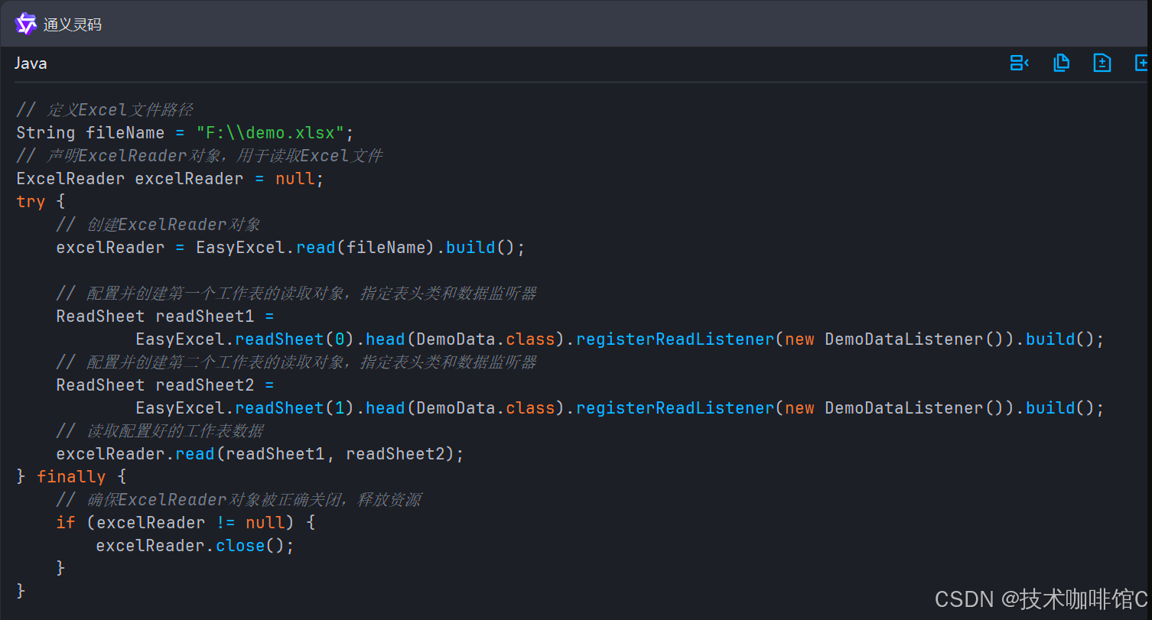Viewport: 1152px width, 620px height.
Task: Click 'readSheet(1)' method call
Action: [x=294, y=407]
